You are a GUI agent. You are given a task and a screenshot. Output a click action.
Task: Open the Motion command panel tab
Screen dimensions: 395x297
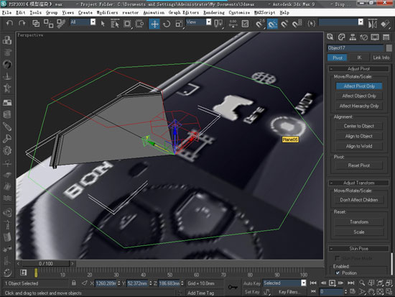pos(364,37)
